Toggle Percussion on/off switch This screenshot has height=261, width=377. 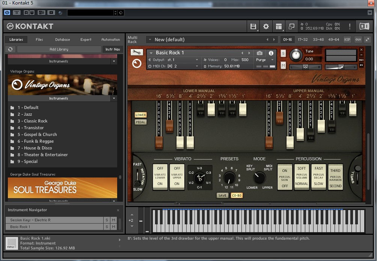point(285,177)
